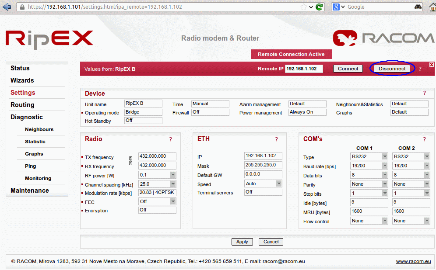436x270 pixels.
Task: Click the Operating mode Bridge field
Action: coord(143,112)
